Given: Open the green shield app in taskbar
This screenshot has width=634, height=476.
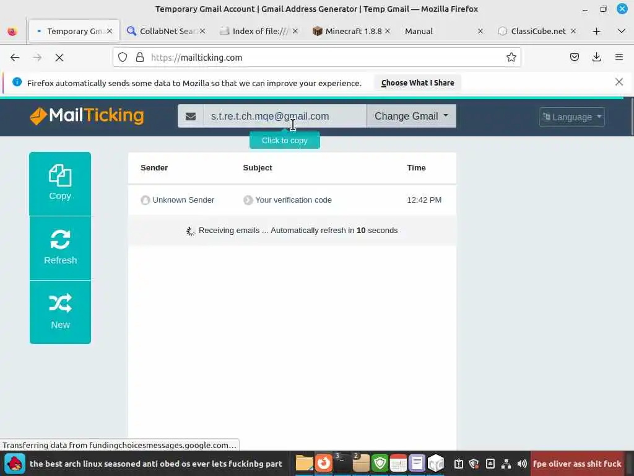Looking at the screenshot, I should click(380, 463).
